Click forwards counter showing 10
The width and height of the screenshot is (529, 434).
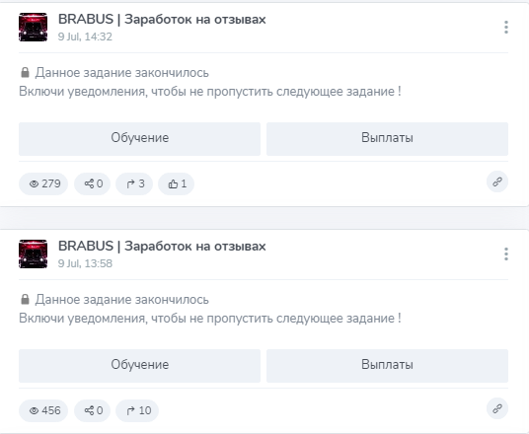(x=137, y=410)
